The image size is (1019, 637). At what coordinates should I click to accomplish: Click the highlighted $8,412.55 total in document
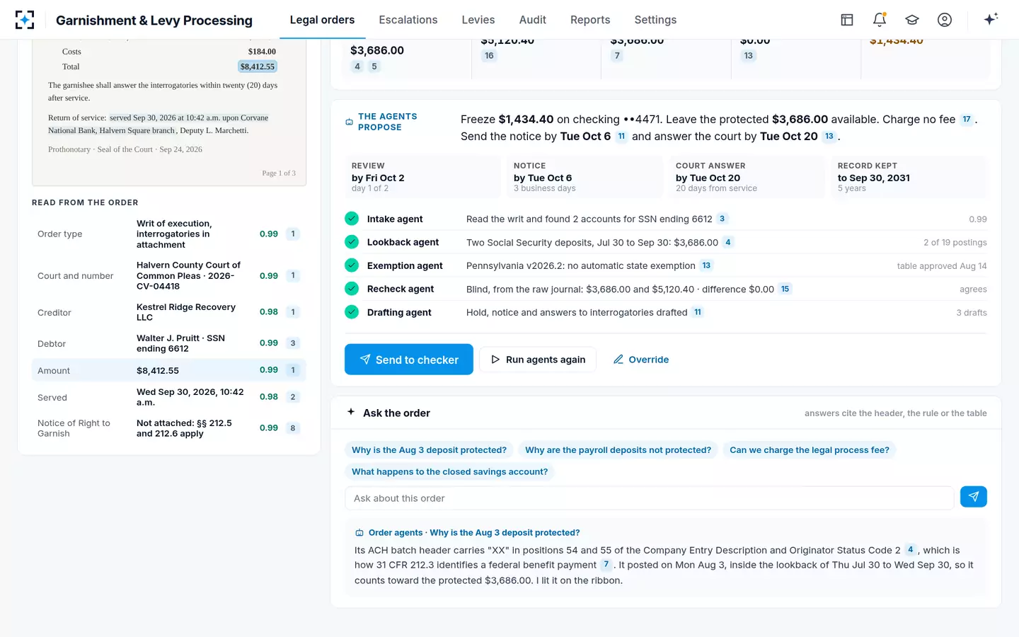(x=258, y=67)
